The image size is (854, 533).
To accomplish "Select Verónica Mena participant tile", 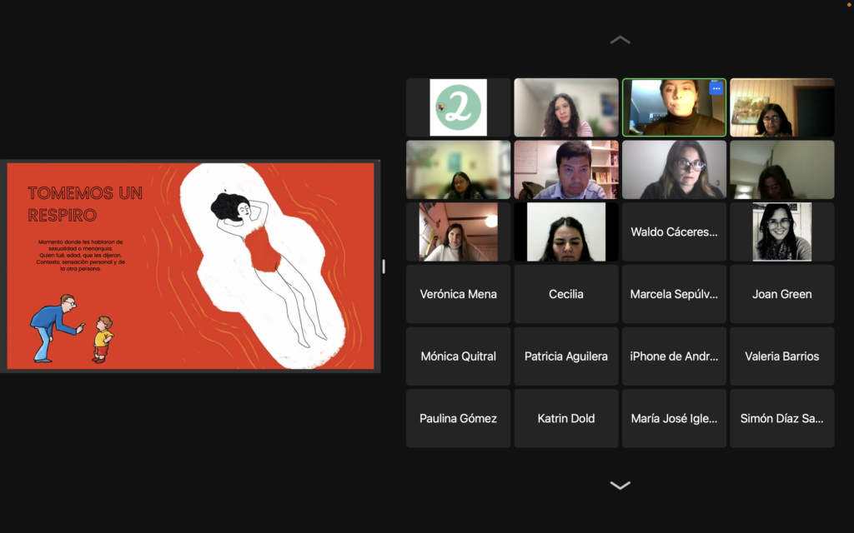I will point(458,294).
